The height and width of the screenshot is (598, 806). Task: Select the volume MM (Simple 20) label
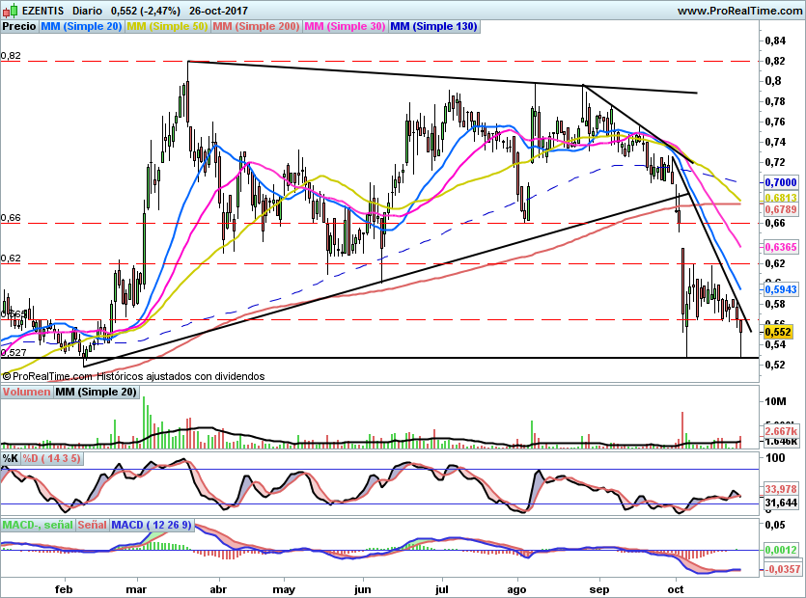point(96,392)
